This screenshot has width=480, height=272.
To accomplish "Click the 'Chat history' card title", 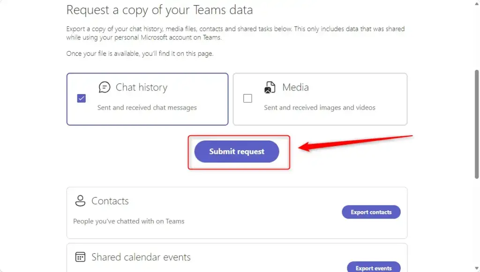I will (x=142, y=88).
